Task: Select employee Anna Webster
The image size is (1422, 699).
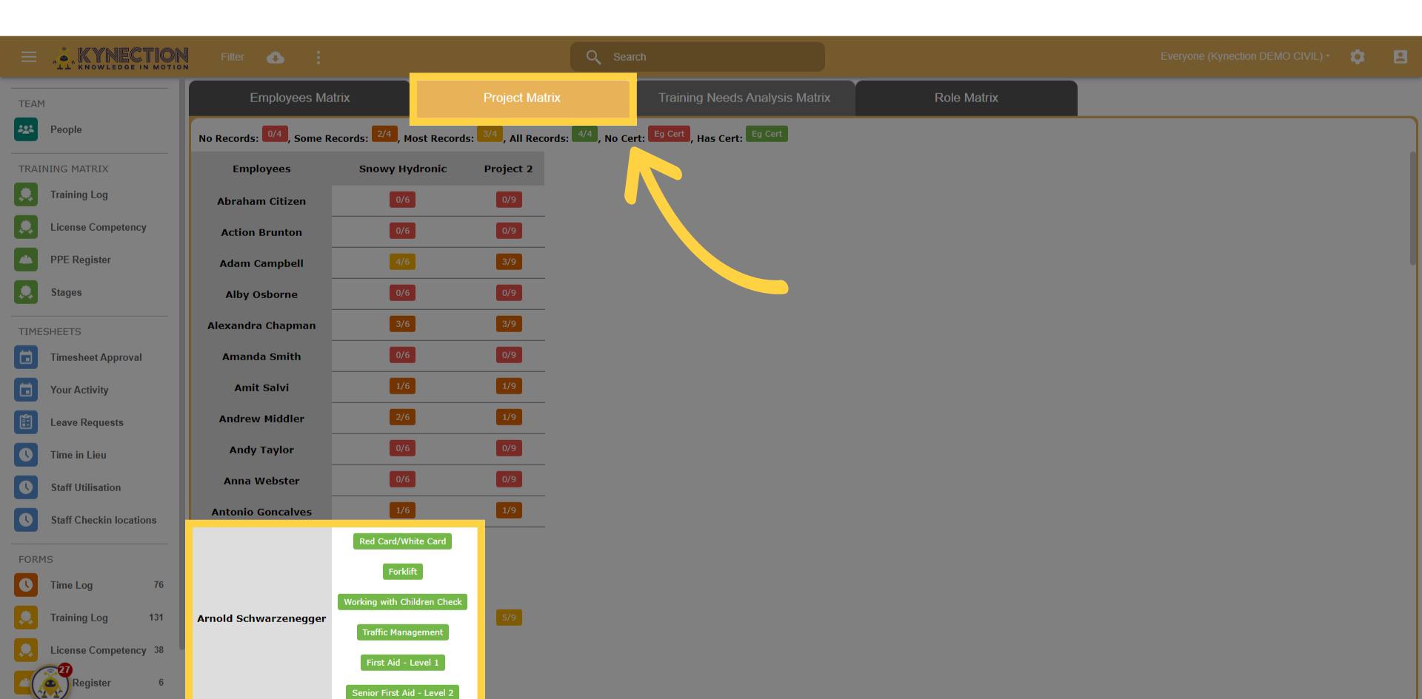Action: point(261,481)
